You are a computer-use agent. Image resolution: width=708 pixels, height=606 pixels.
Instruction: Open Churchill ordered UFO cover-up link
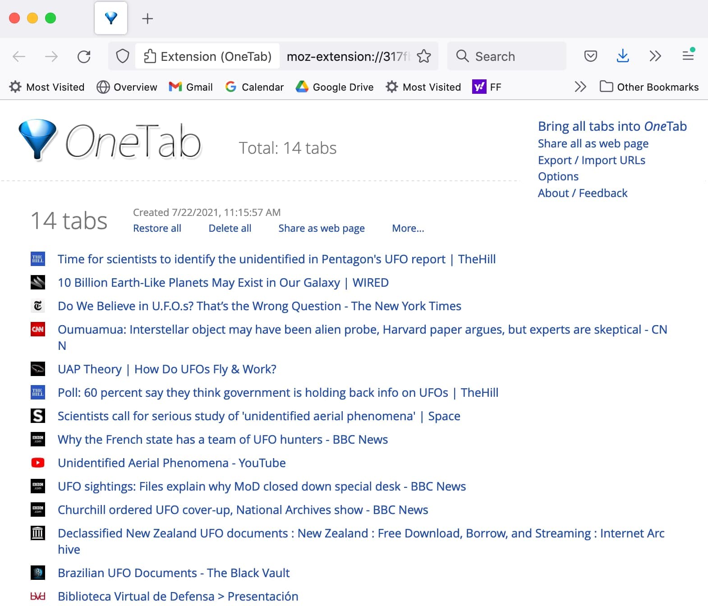click(243, 510)
